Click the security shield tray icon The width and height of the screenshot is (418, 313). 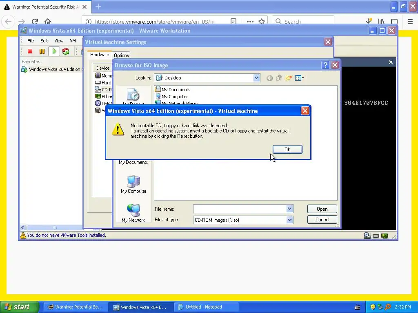point(373,307)
